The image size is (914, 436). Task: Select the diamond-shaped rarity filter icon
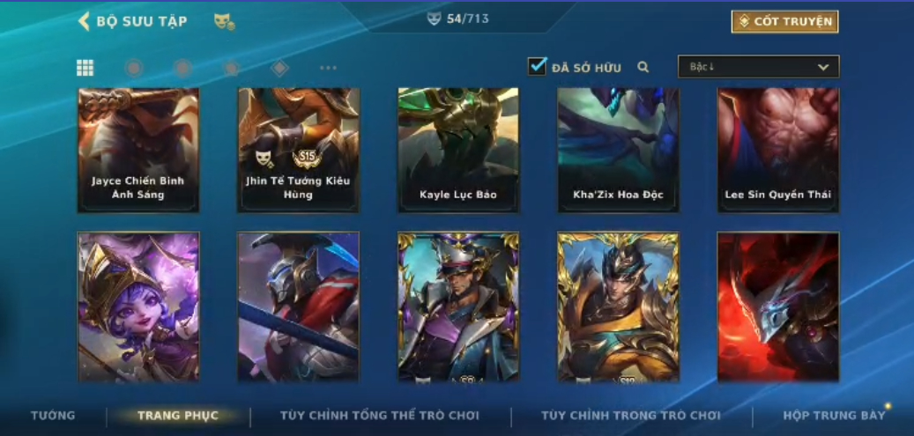click(x=279, y=68)
